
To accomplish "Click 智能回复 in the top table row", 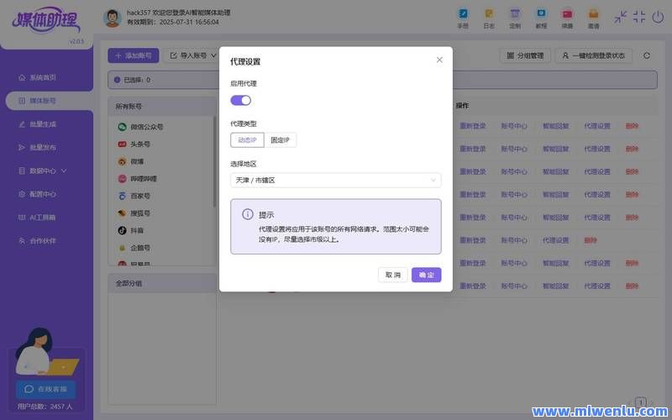I will click(x=556, y=126).
